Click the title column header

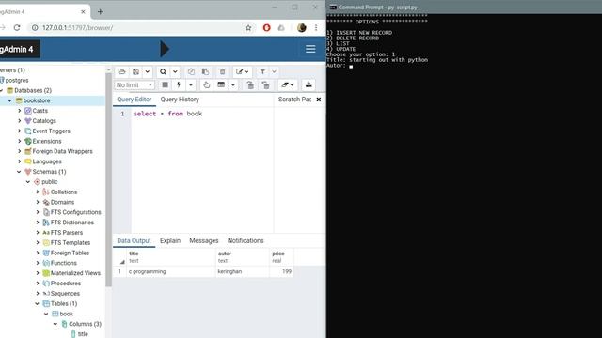(x=171, y=257)
